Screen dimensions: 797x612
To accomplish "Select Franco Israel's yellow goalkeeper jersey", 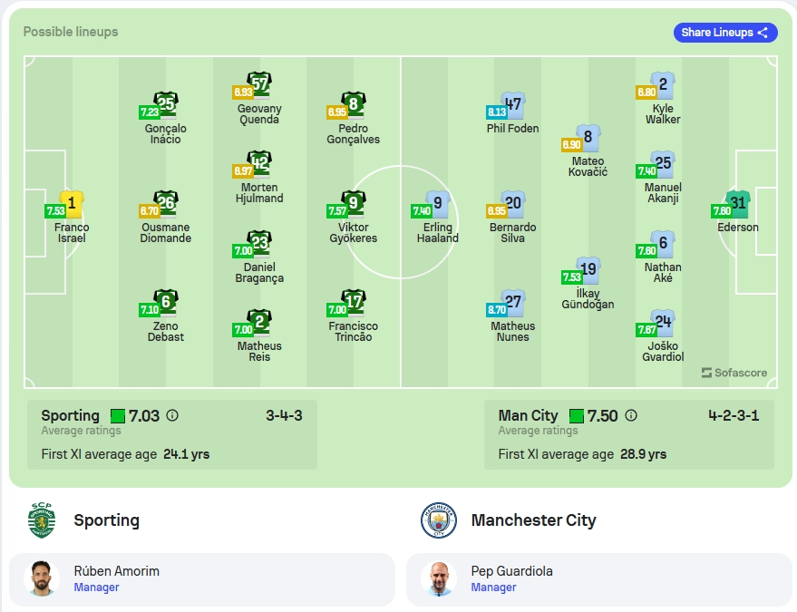I will pos(72,204).
